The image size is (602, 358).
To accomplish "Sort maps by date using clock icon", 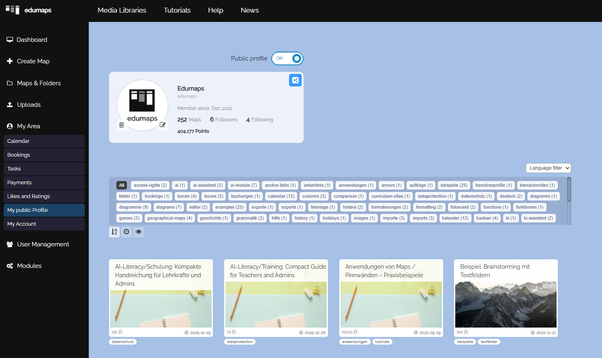I will click(126, 232).
